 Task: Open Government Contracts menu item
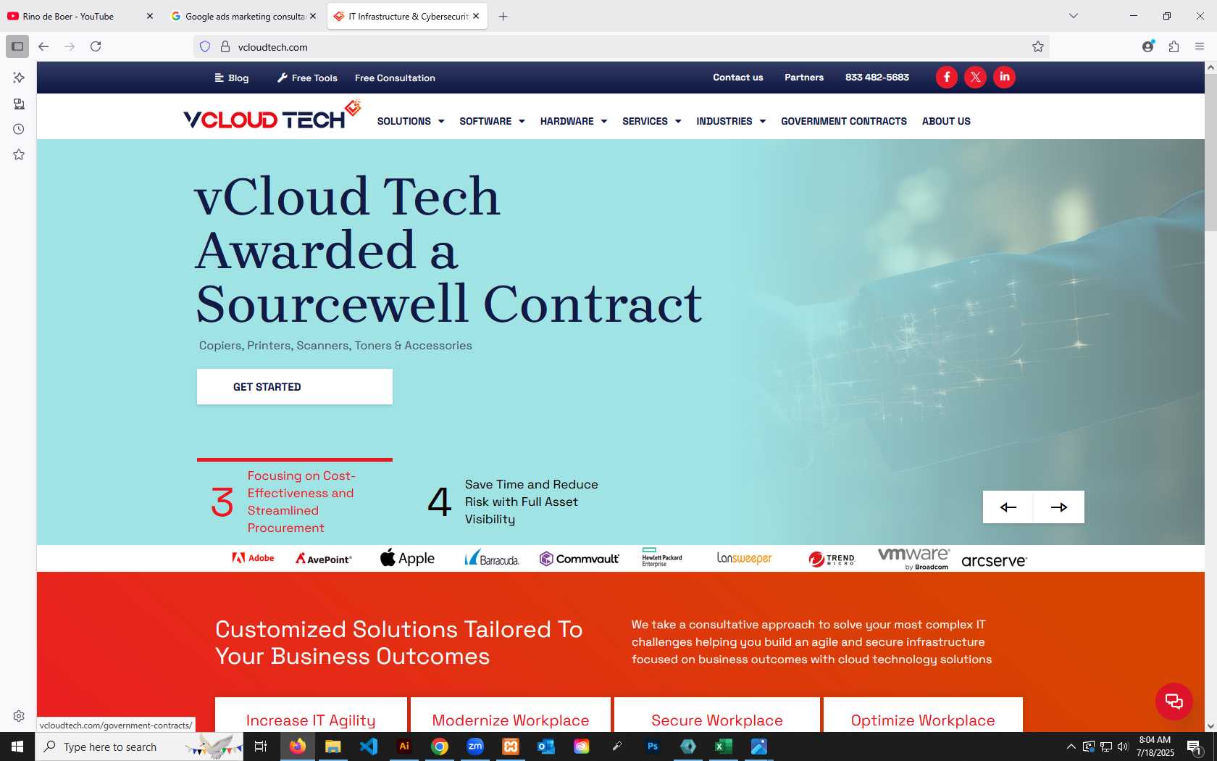coord(844,121)
